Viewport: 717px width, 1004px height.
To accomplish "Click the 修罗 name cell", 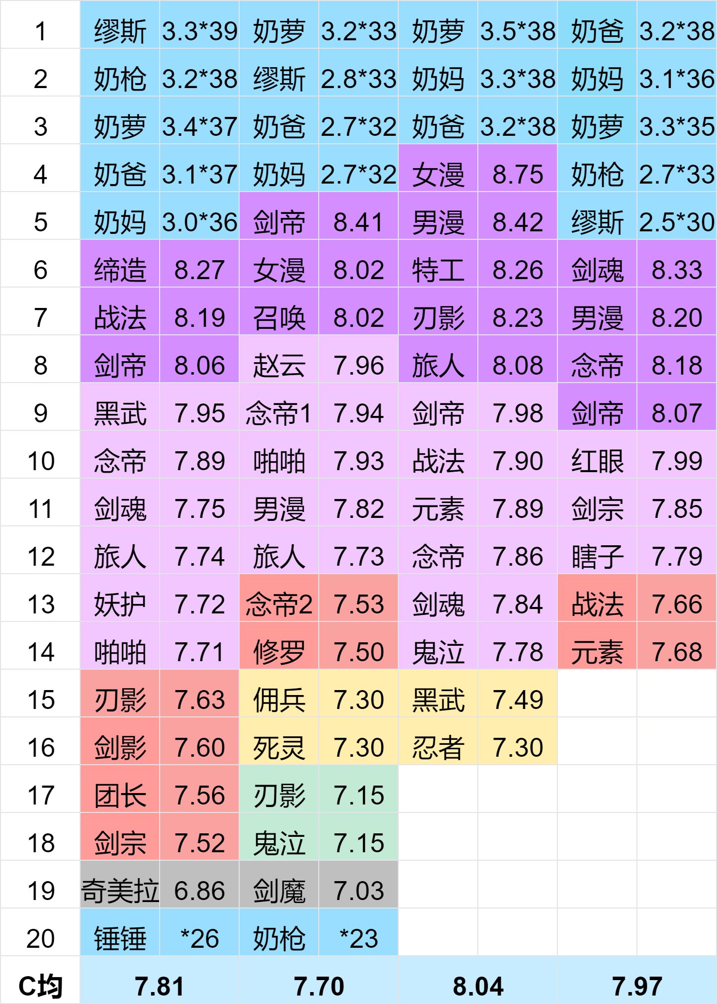I will click(x=279, y=646).
